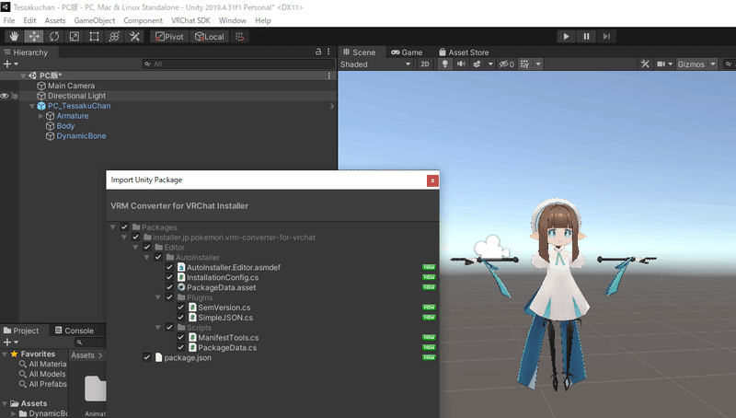Open the Component menu

143,20
